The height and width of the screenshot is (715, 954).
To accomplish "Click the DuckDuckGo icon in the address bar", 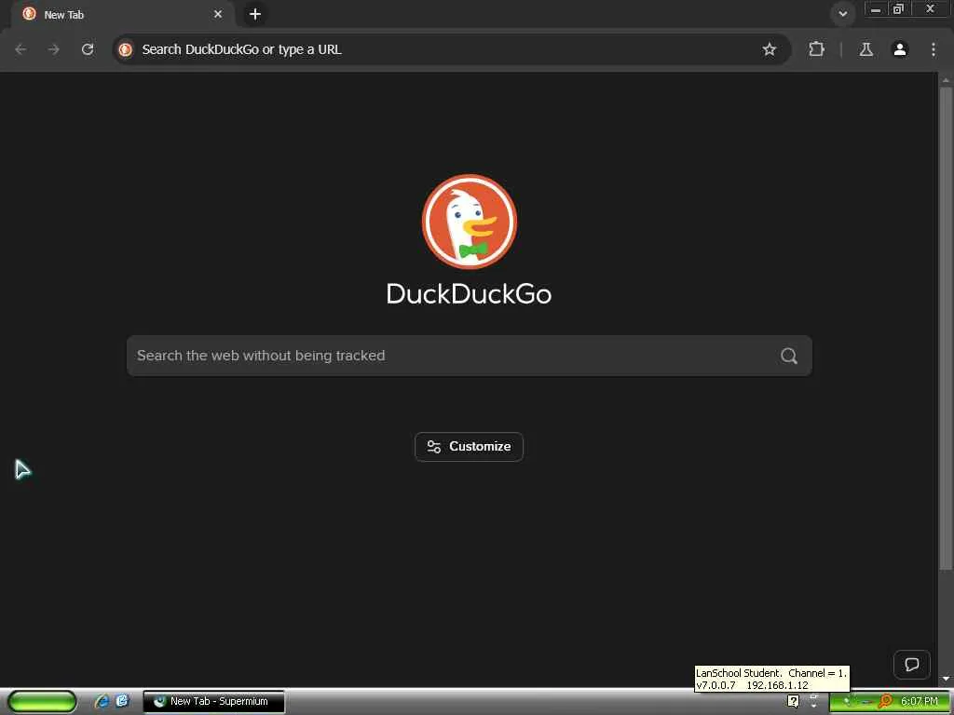I will (x=126, y=49).
